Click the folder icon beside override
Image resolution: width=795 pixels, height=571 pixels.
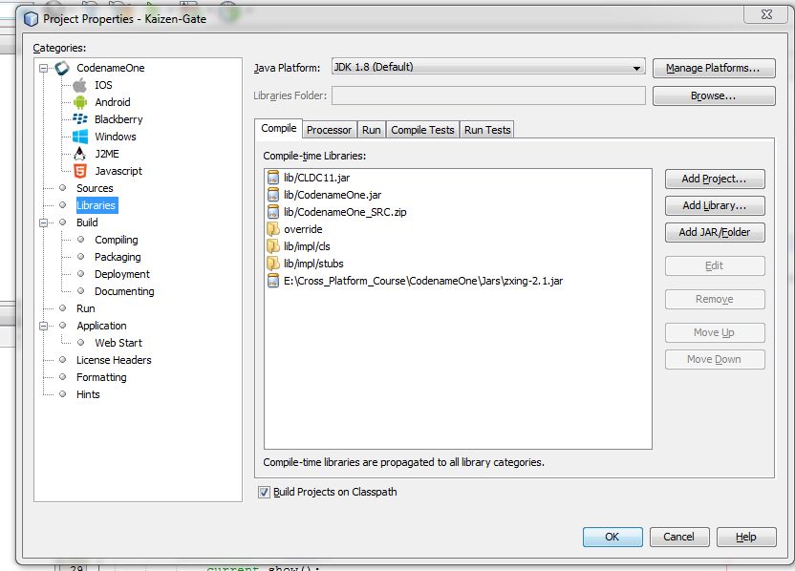[x=272, y=229]
